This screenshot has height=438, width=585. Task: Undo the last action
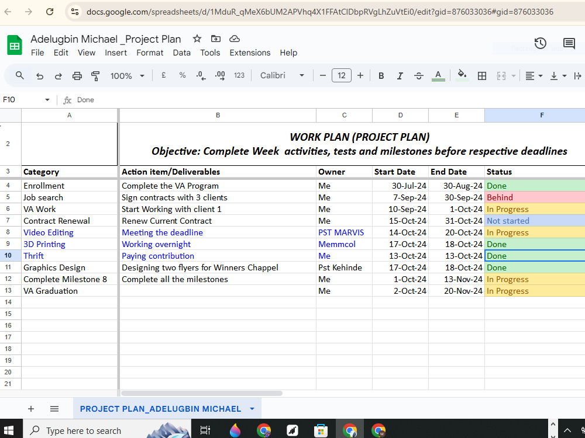coord(40,76)
